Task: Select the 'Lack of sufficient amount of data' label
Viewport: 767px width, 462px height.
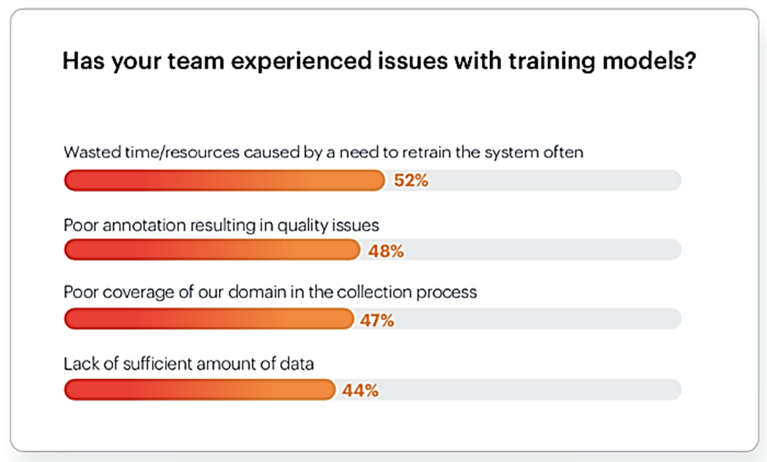Action: (x=189, y=364)
